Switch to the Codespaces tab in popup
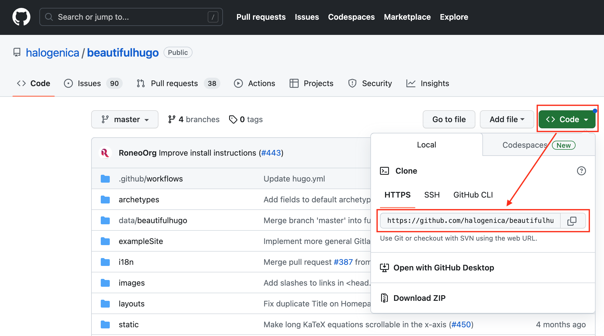 pyautogui.click(x=539, y=145)
